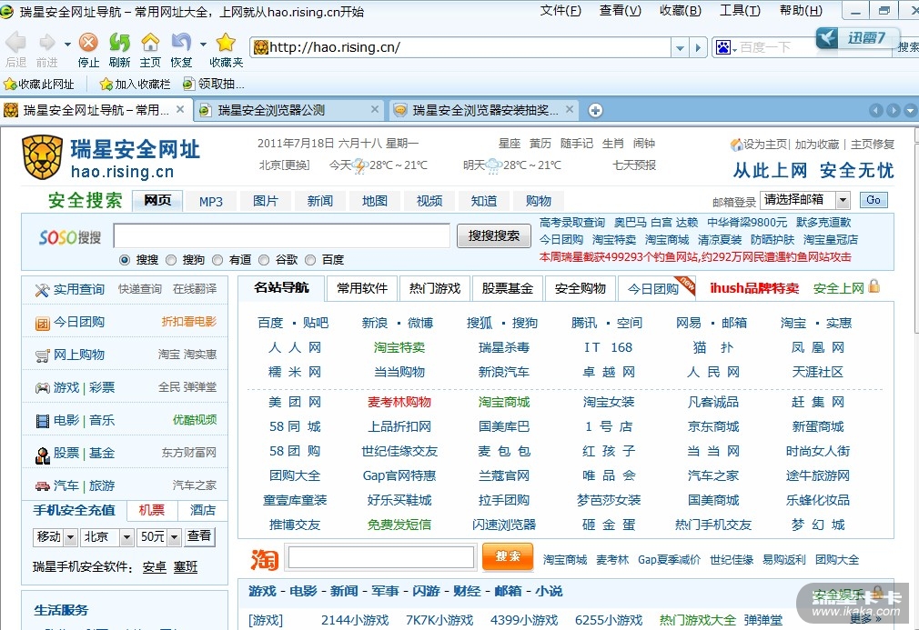Switch to the 常用软件 tab
This screenshot has width=919, height=630.
tap(362, 288)
